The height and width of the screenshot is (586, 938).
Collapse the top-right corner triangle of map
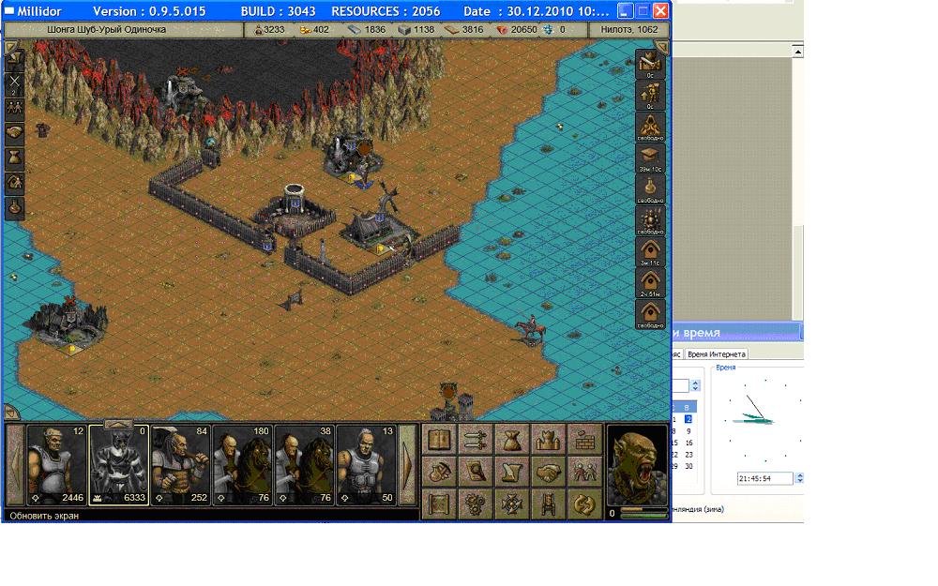click(x=661, y=47)
